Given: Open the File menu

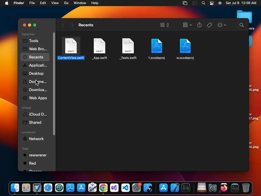Looking at the screenshot, I should coord(32,3).
